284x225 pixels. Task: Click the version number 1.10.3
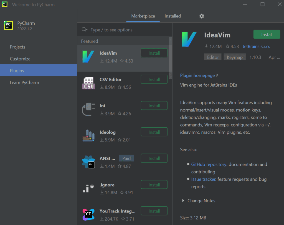click(255, 57)
